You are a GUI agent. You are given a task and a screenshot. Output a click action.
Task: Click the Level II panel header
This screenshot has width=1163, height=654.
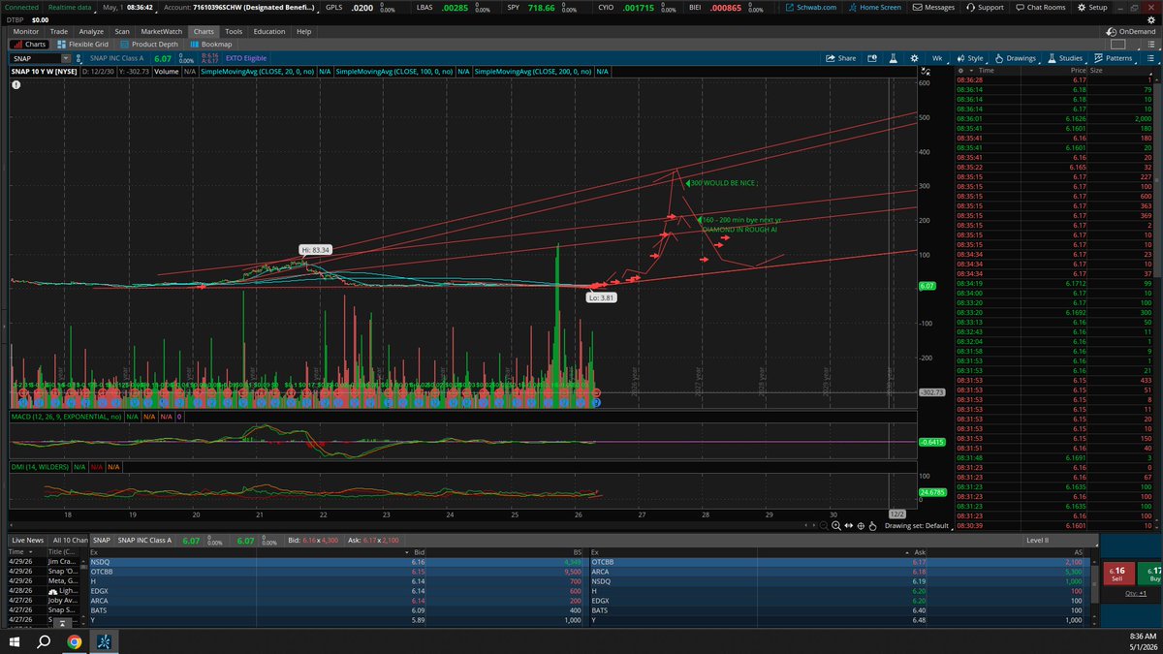(1037, 540)
